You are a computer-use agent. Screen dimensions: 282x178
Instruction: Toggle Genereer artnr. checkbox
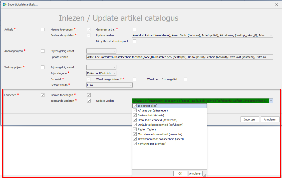point(135,29)
